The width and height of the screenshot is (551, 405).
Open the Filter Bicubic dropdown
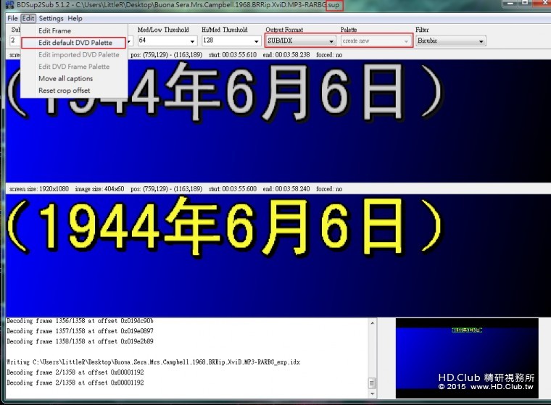click(451, 41)
